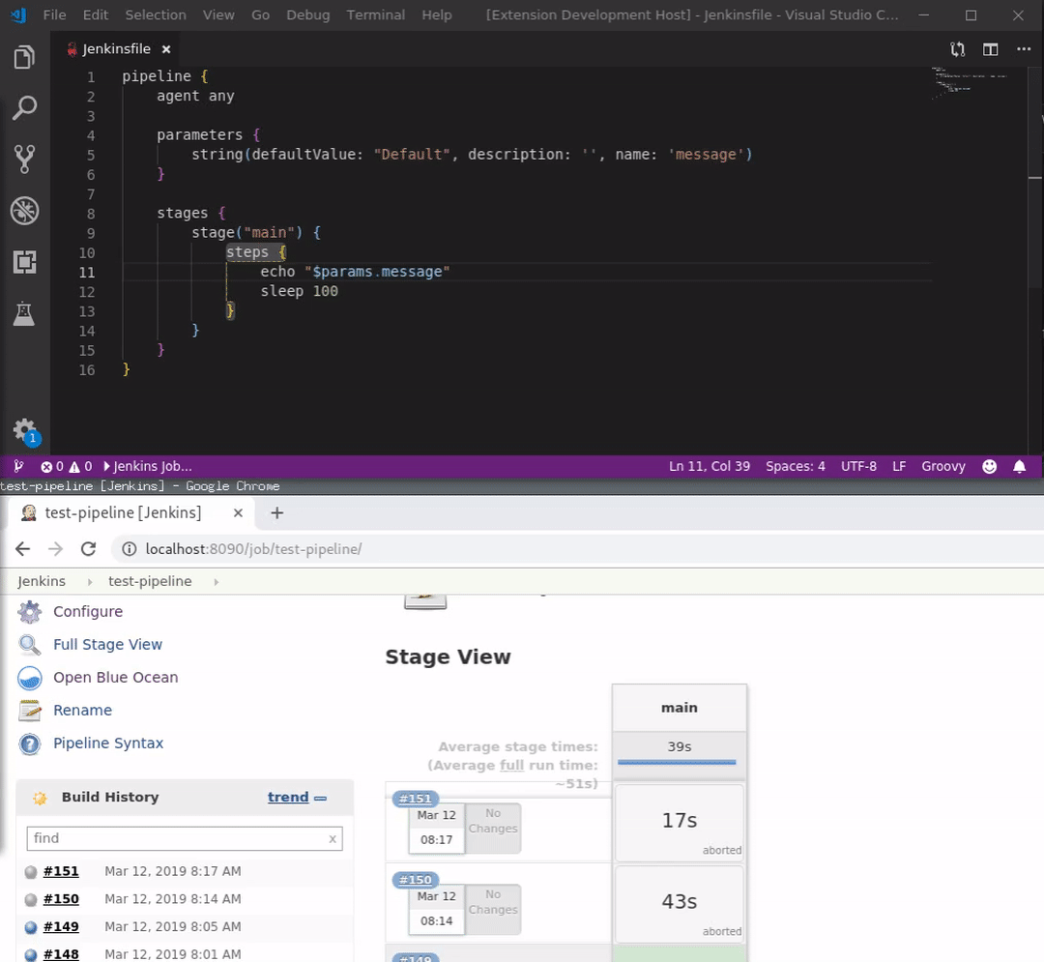
Task: Open the editor More Actions menu
Action: [1024, 49]
